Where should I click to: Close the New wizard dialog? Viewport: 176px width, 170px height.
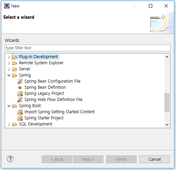pyautogui.click(x=166, y=6)
